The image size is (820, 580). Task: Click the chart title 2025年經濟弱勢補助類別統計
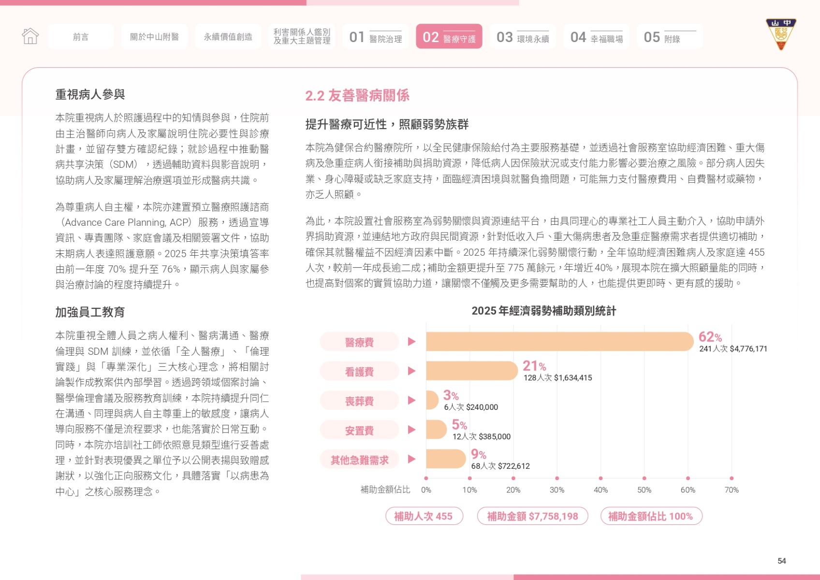coord(544,311)
